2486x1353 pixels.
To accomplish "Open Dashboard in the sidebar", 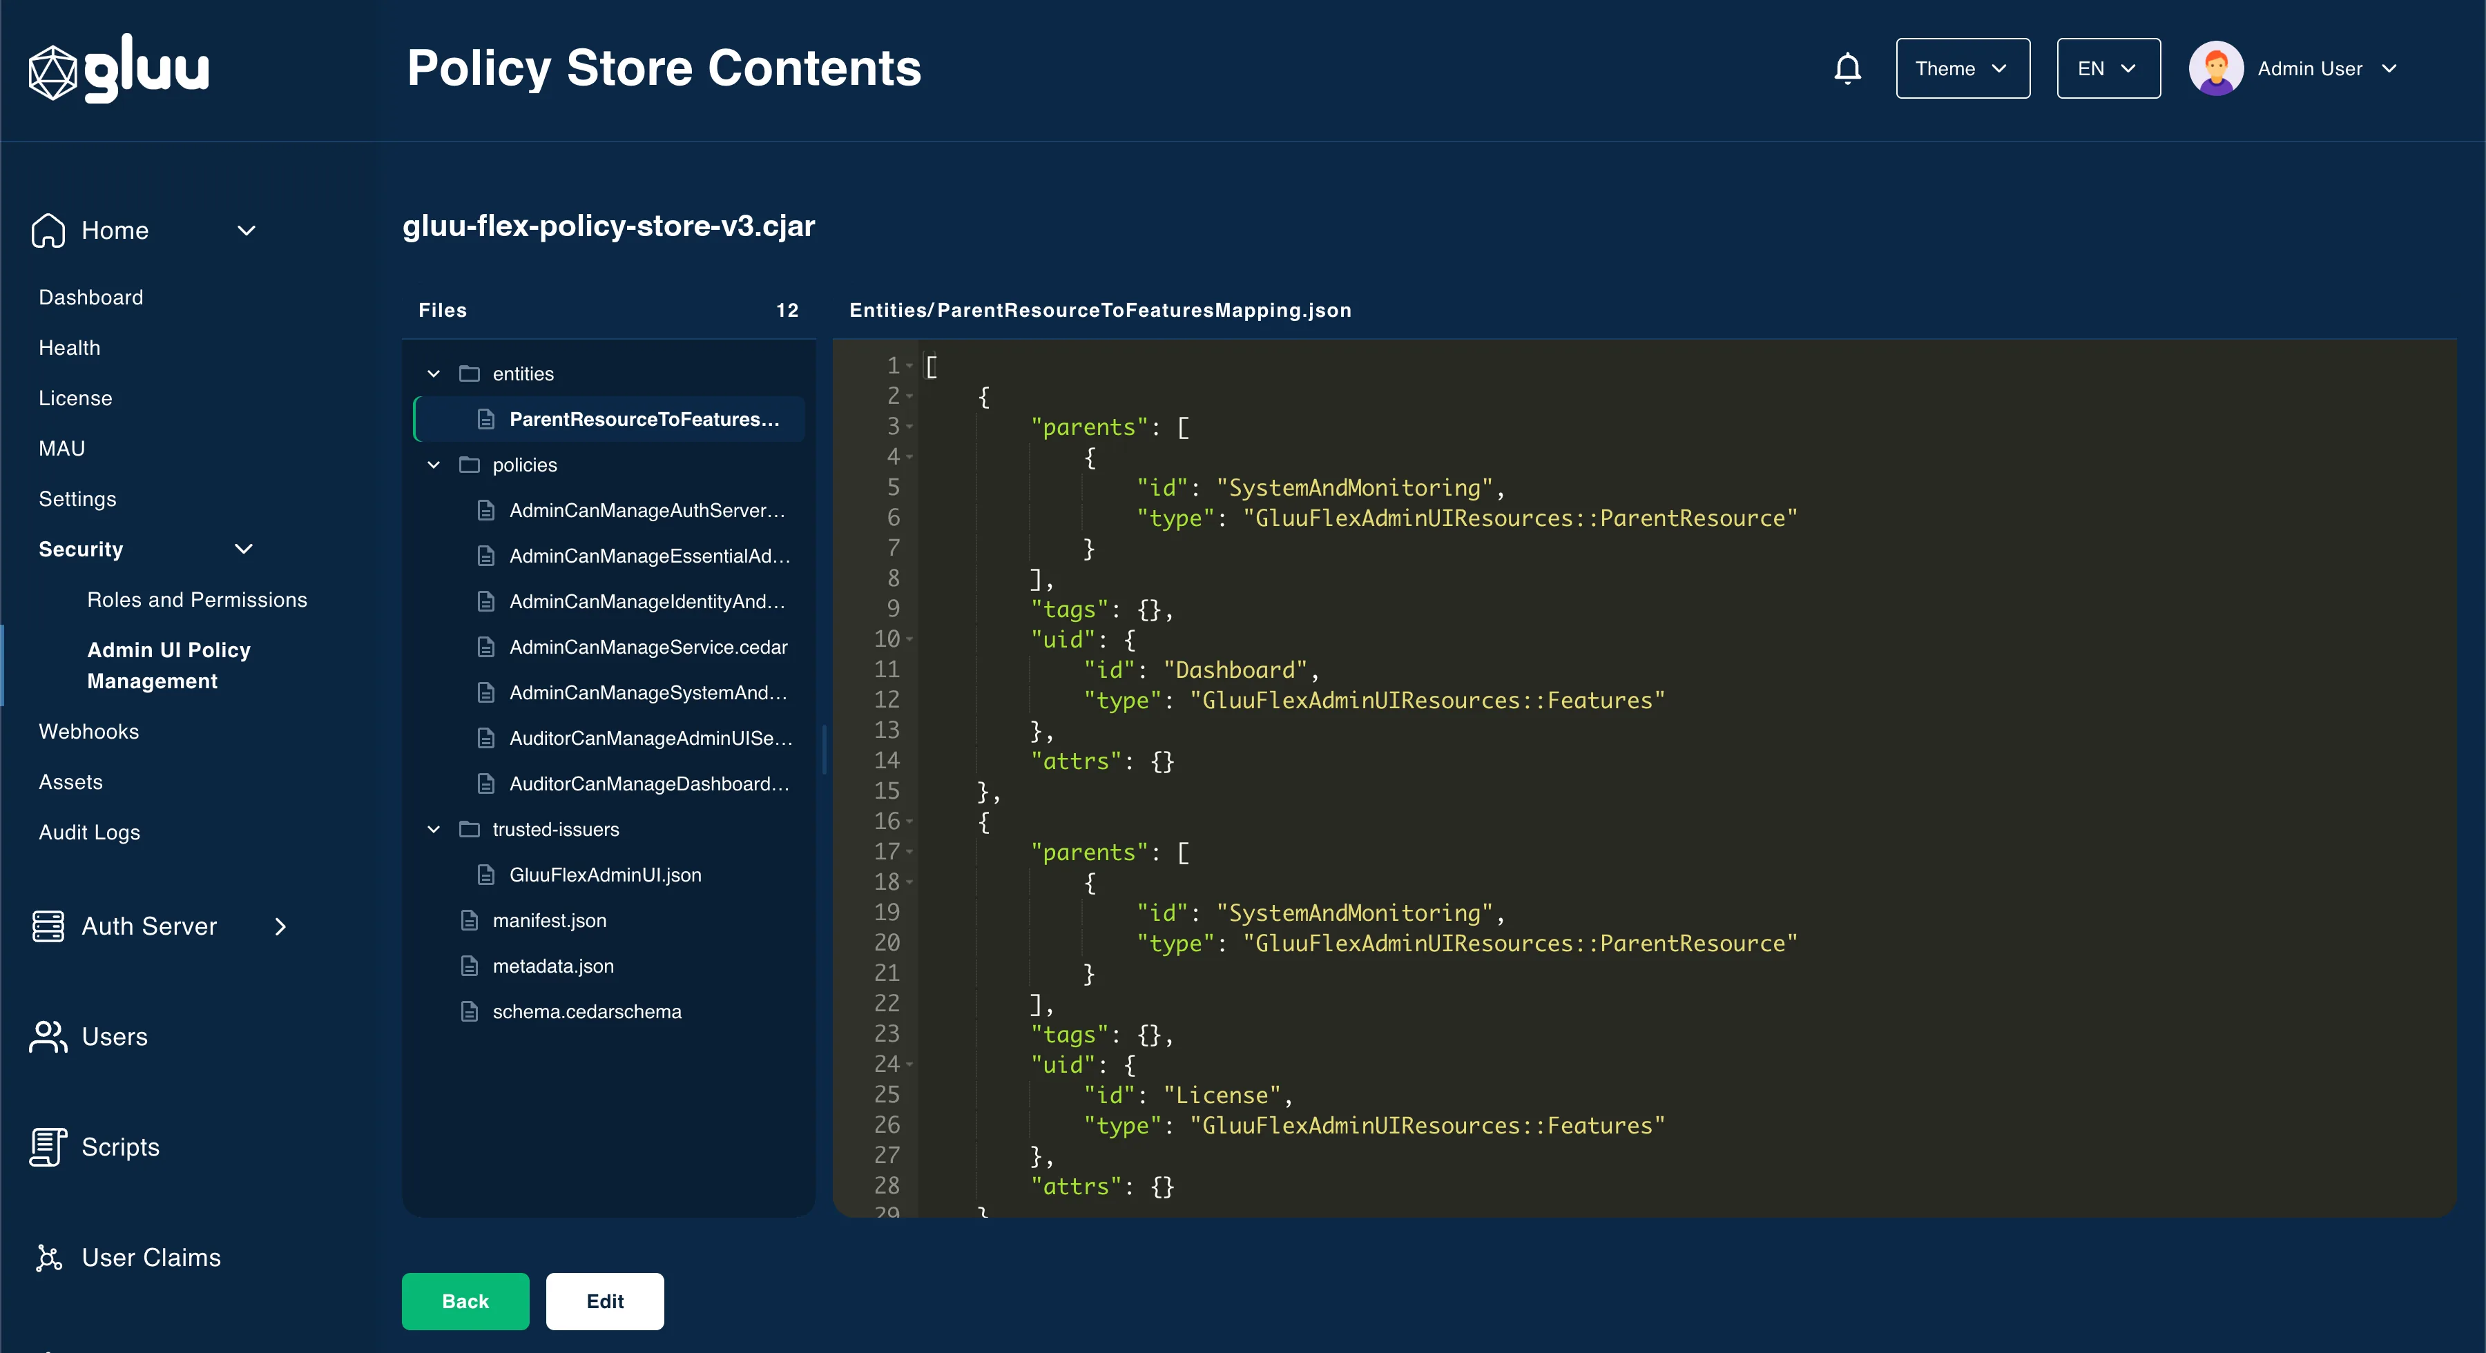I will click(x=90, y=298).
